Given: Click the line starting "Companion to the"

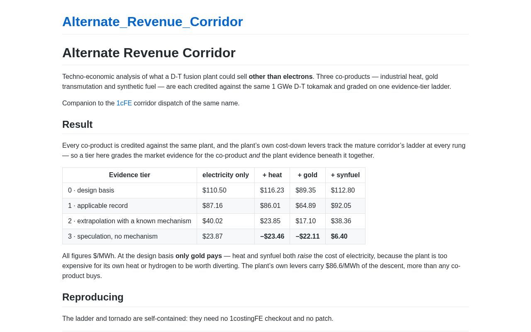Looking at the screenshot, I should 151,103.
